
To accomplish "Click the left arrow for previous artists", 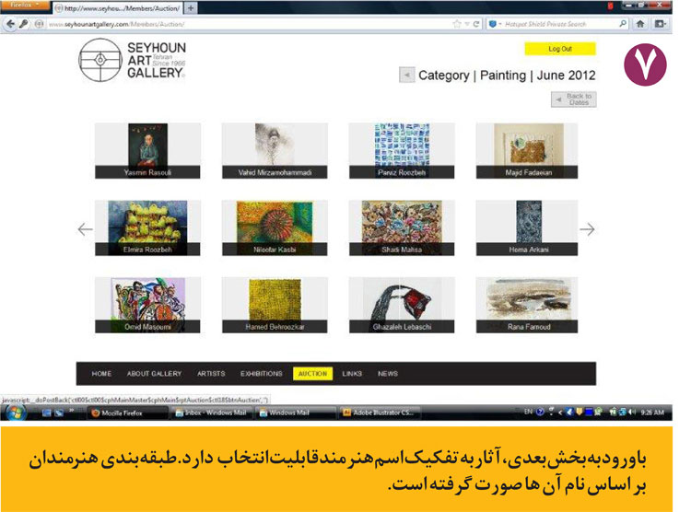I will (85, 229).
